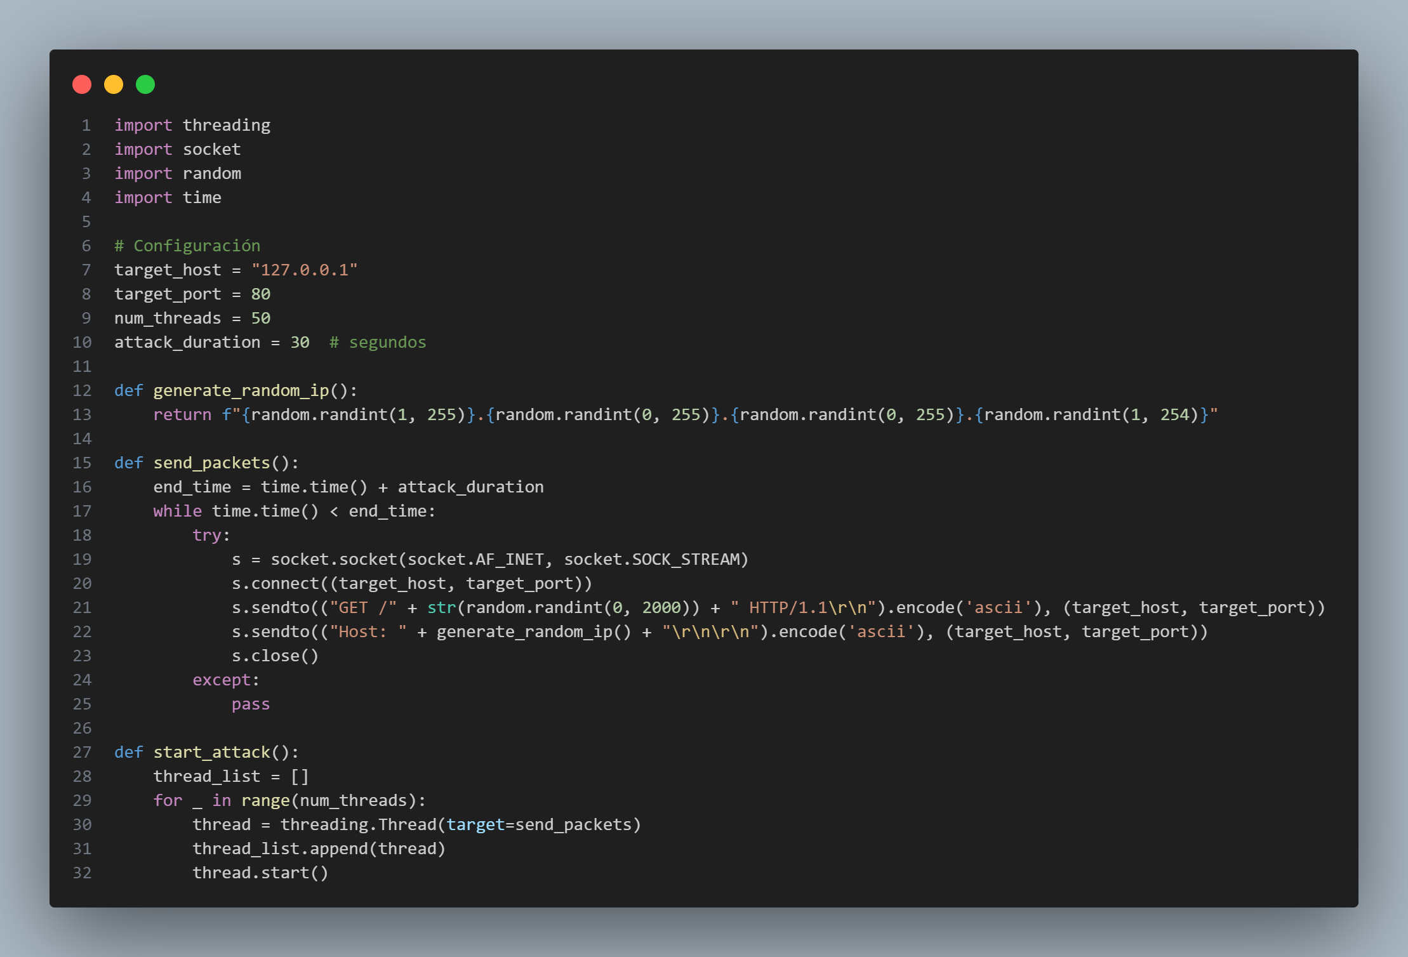Click line number 1 in the gutter
Screen dimensions: 1408x957
(x=86, y=125)
